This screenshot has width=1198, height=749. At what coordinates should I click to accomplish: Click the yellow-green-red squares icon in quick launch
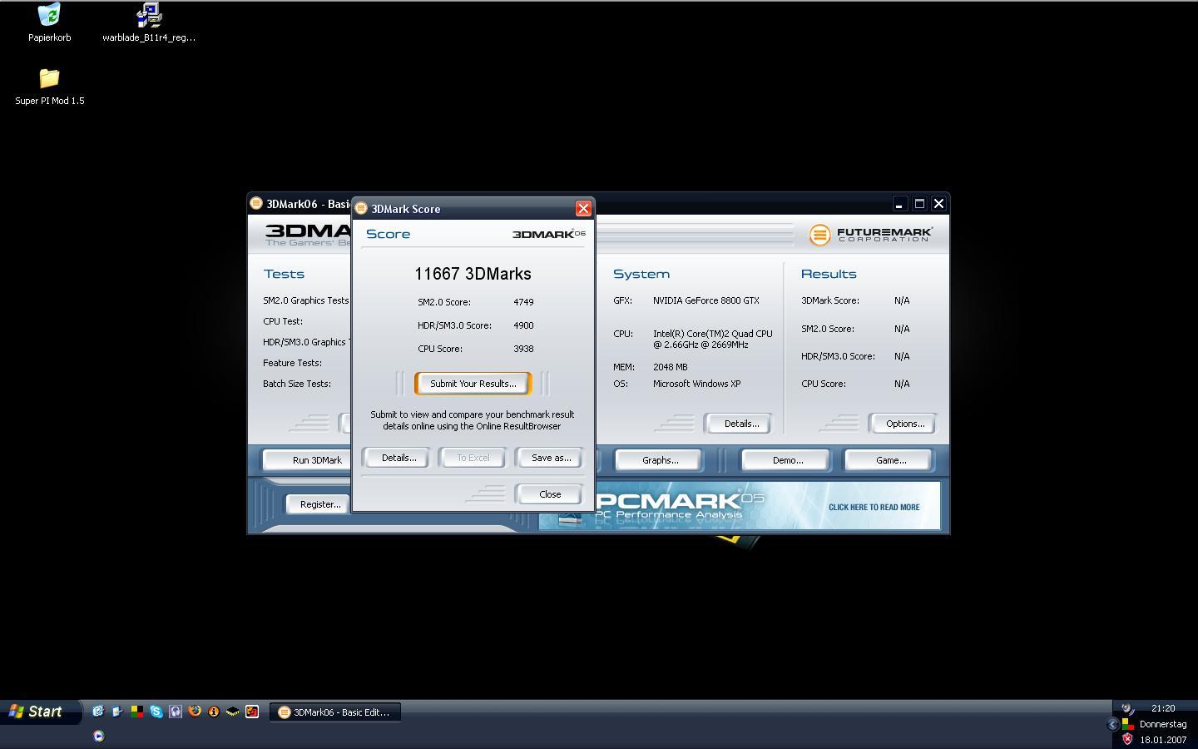tap(136, 712)
